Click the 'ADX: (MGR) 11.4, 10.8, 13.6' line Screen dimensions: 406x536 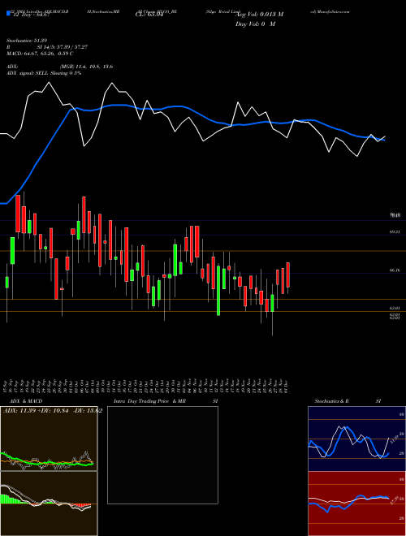click(x=59, y=67)
